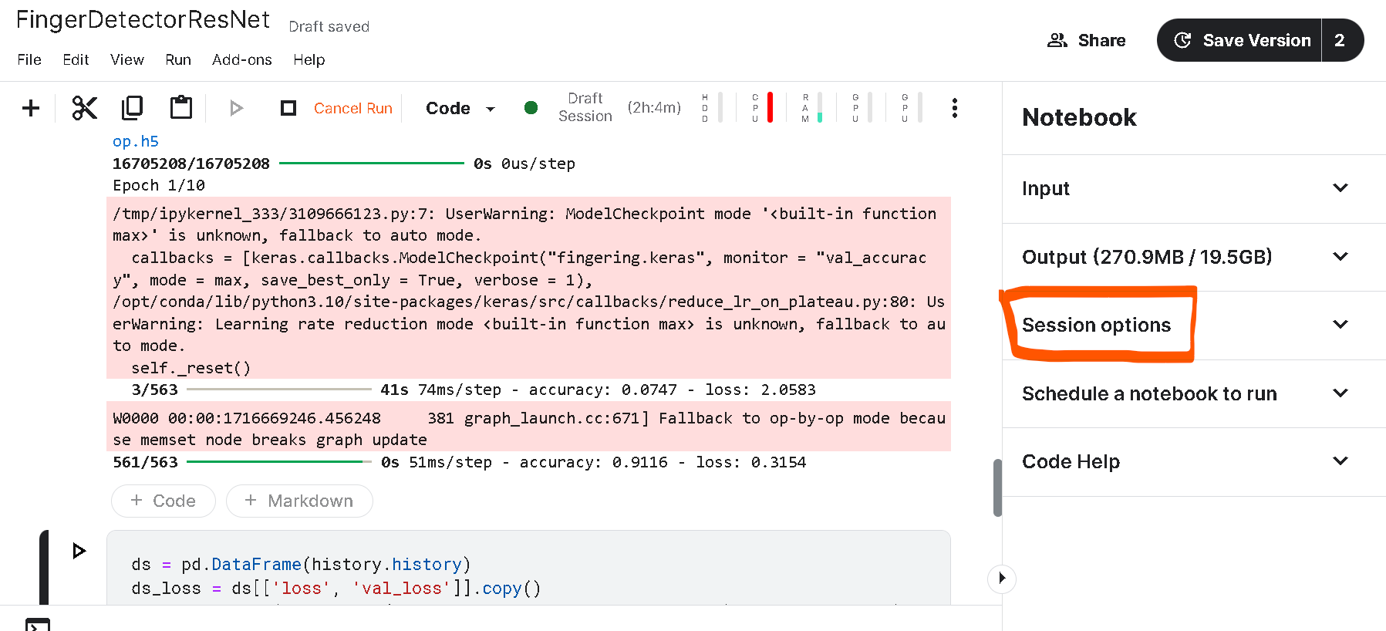Add a Markdown cell below output

tap(299, 501)
